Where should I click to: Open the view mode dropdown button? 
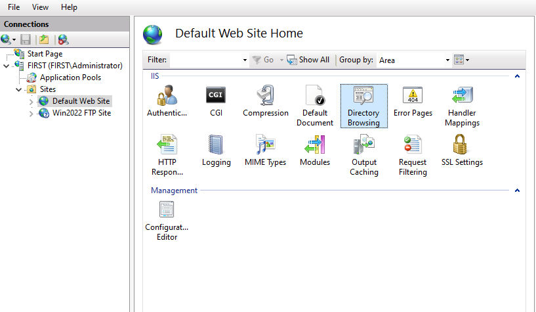(461, 60)
